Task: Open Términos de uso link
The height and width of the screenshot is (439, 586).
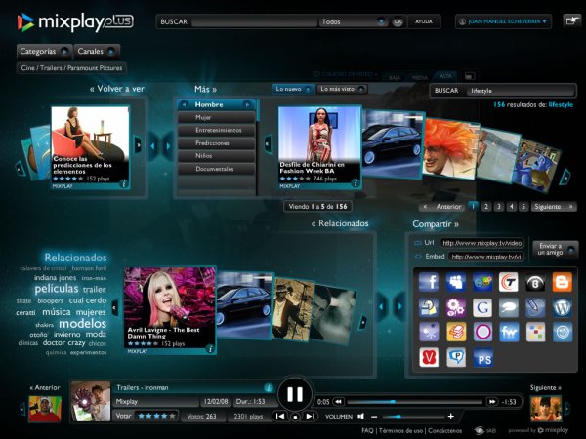Action: pos(401,431)
